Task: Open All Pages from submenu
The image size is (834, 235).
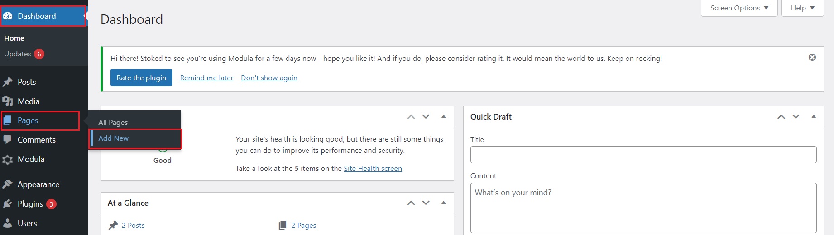Action: [113, 122]
